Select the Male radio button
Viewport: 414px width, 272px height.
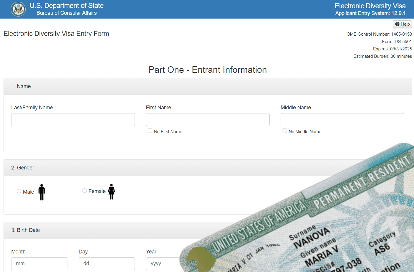[x=19, y=191]
